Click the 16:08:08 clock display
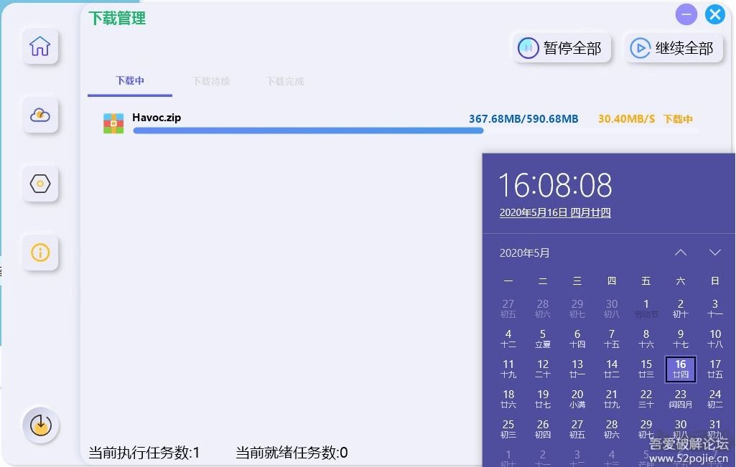Viewport: 736px width, 467px height. (x=555, y=185)
